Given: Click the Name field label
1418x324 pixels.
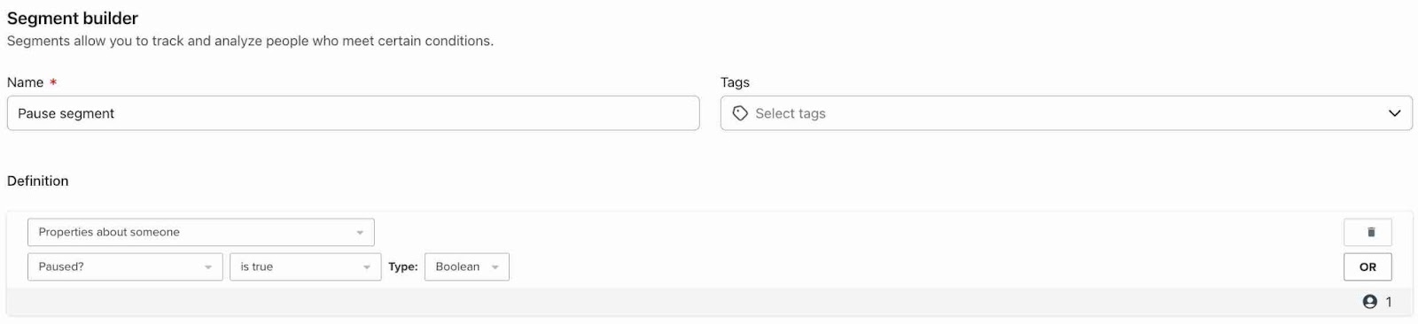Looking at the screenshot, I should click(26, 82).
